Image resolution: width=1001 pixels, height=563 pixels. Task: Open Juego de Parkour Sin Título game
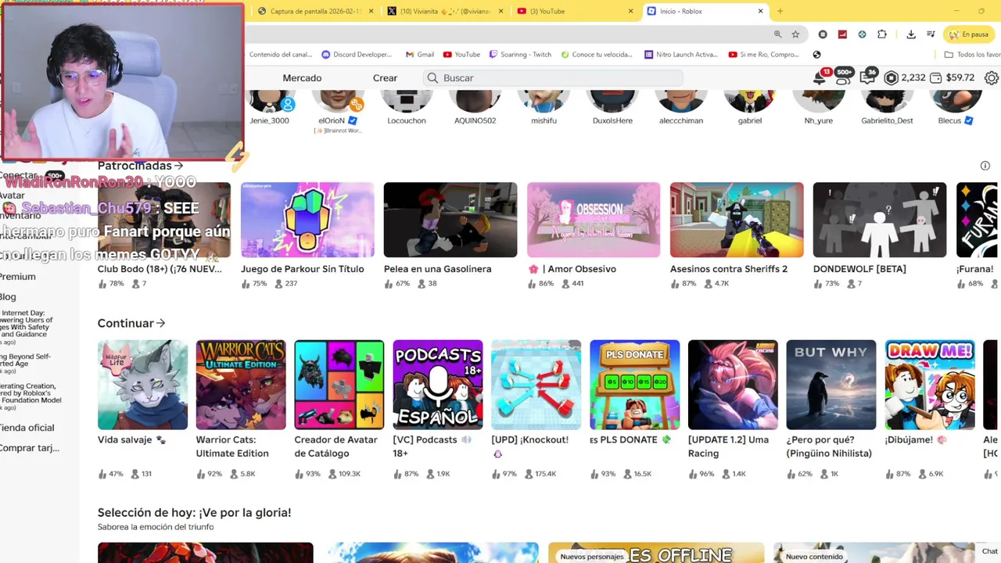pos(307,220)
